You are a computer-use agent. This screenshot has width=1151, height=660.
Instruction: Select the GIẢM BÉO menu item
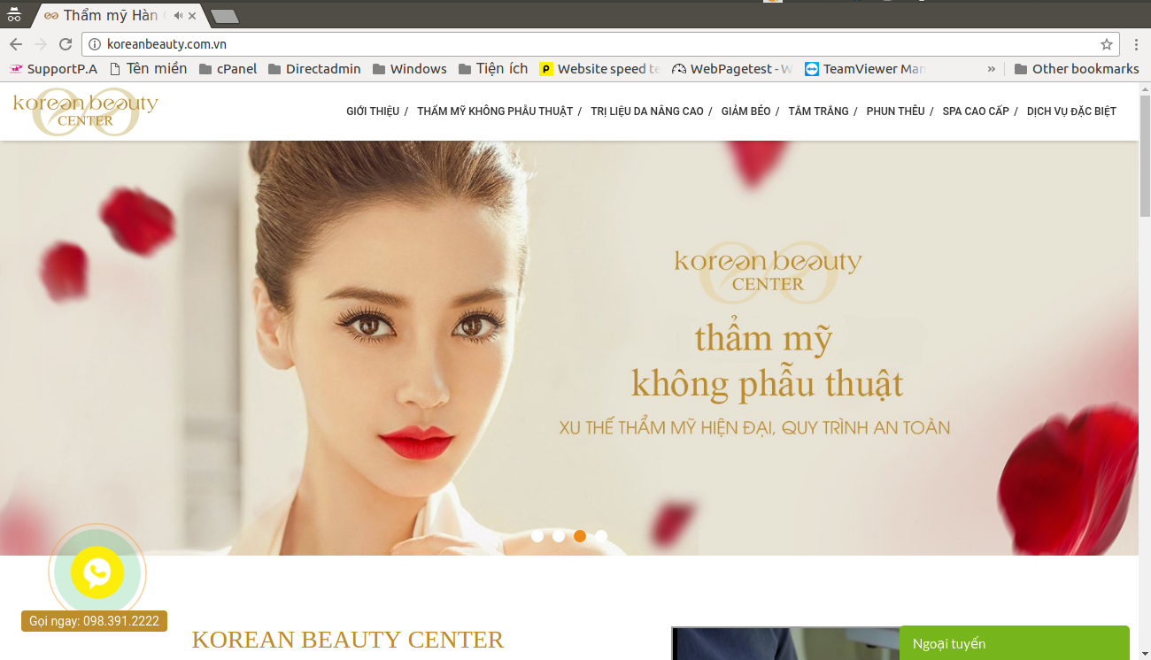[x=746, y=111]
